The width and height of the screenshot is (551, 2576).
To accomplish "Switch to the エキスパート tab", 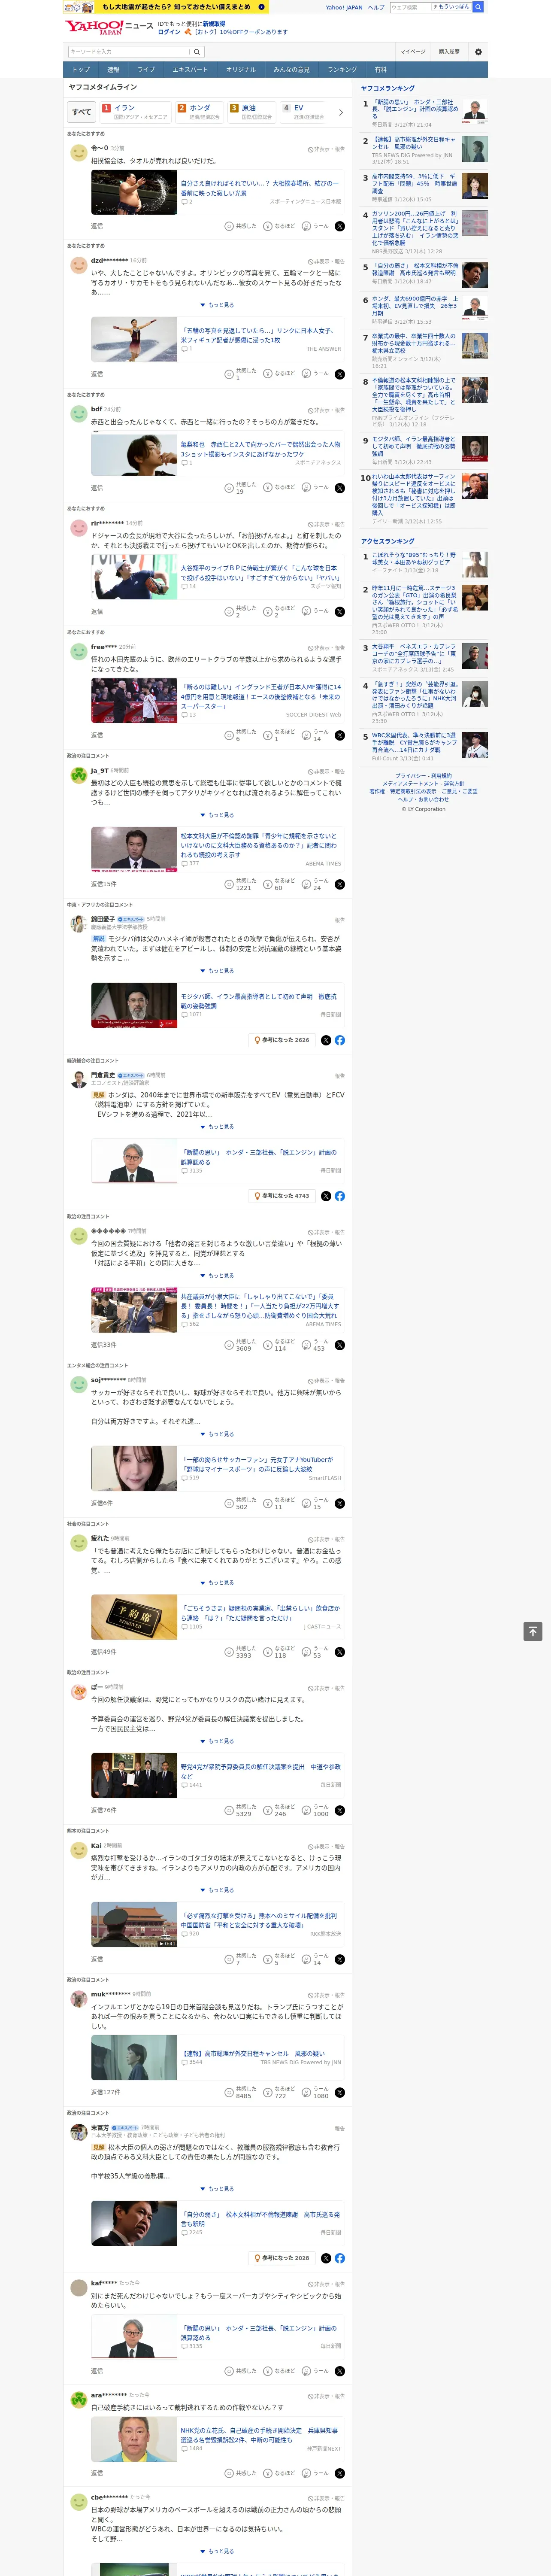I will 190,70.
